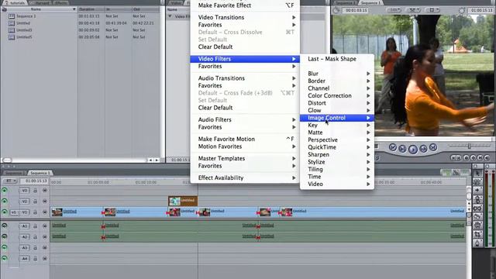Select the Roll edit tool

point(477,199)
